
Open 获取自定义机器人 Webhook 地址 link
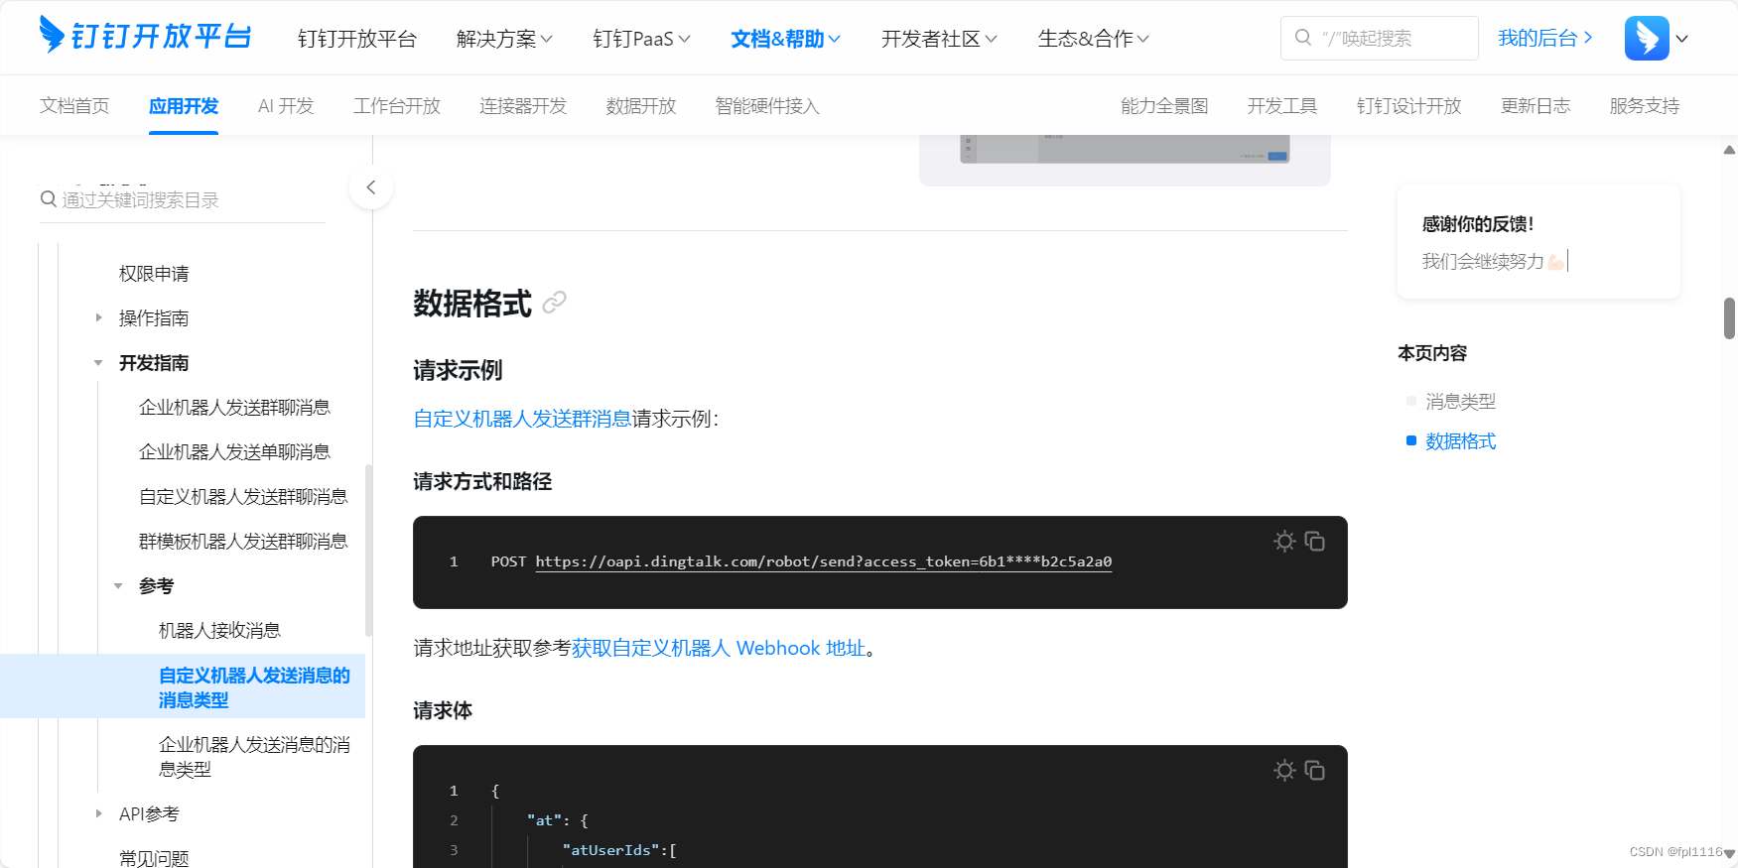point(719,648)
